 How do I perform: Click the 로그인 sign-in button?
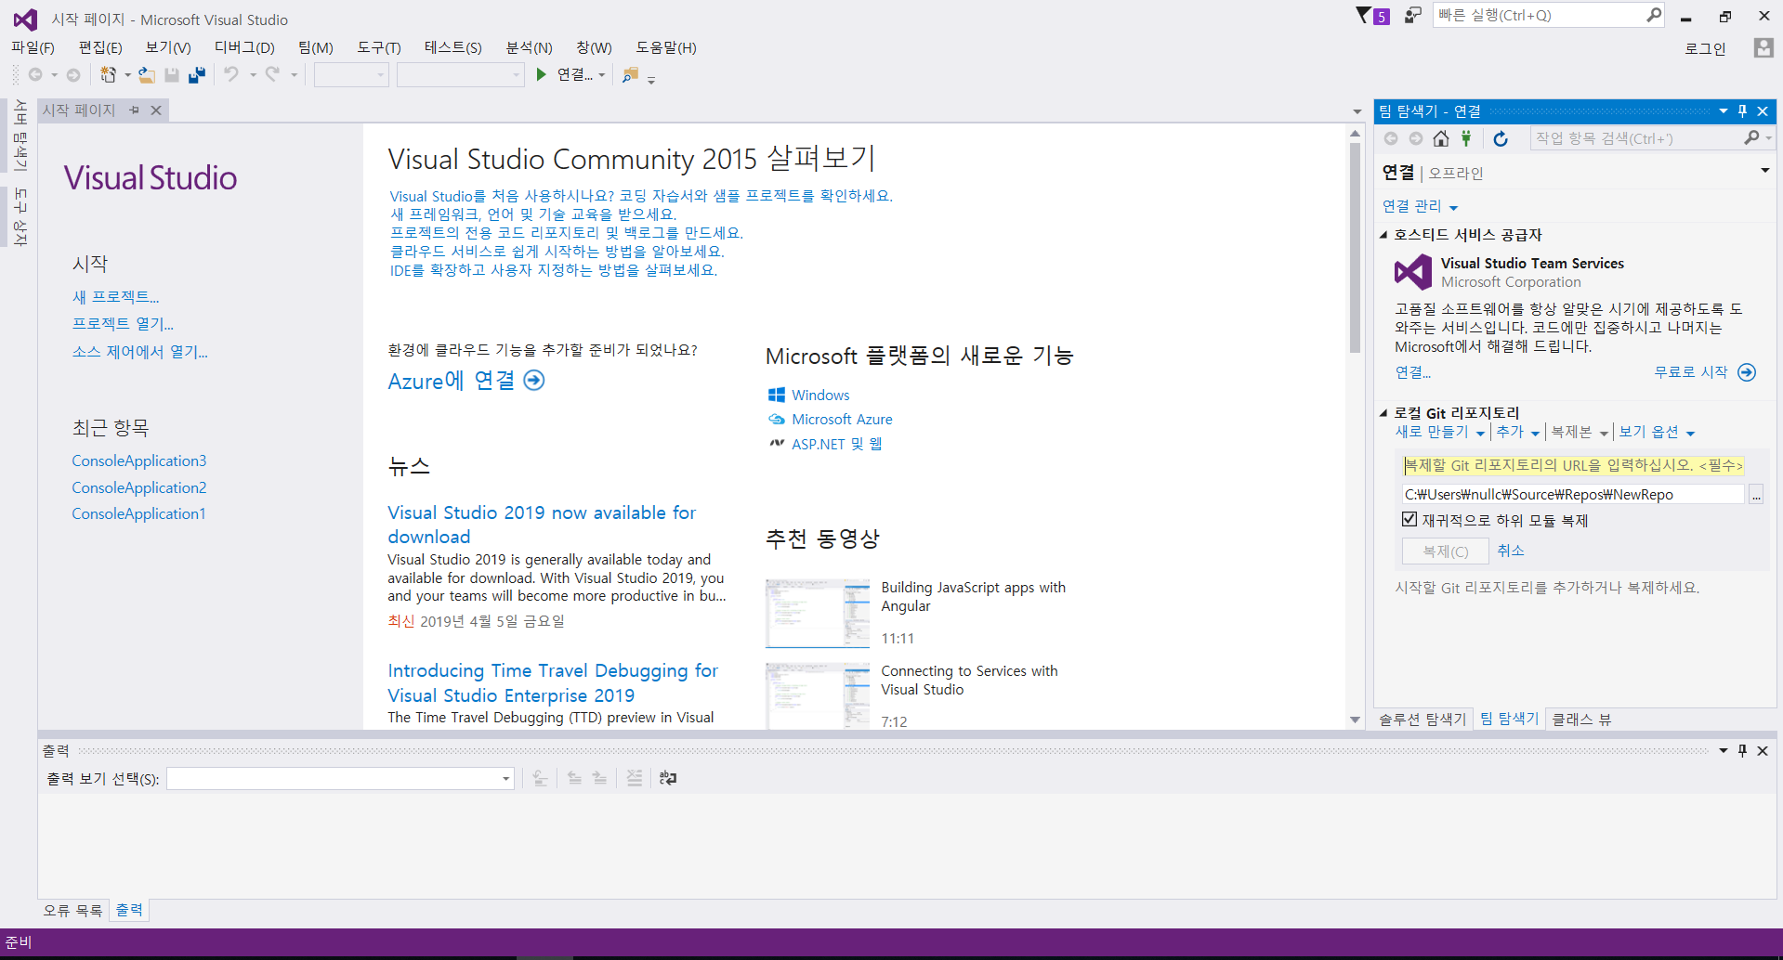pyautogui.click(x=1705, y=48)
